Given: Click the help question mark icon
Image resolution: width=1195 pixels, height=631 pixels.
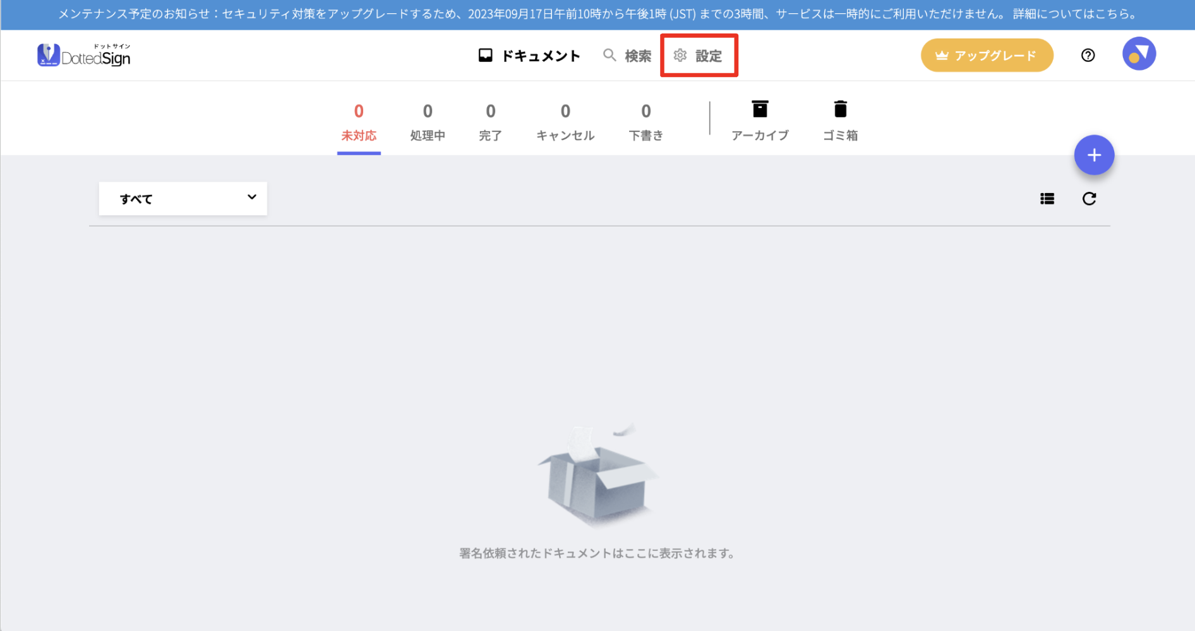Looking at the screenshot, I should [x=1088, y=56].
